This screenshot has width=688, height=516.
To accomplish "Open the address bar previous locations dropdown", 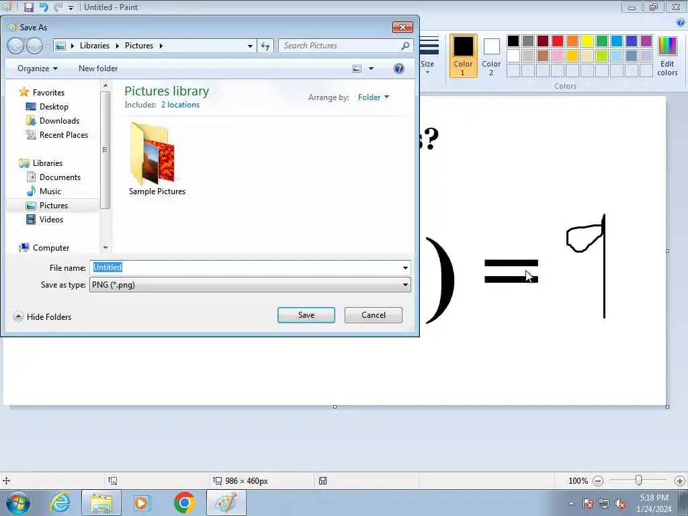I will click(250, 46).
